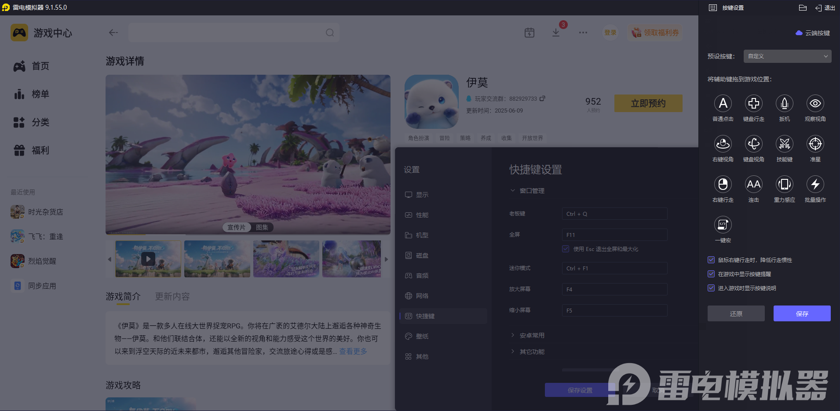
Task: Click the 领取福利券 button
Action: coord(655,33)
